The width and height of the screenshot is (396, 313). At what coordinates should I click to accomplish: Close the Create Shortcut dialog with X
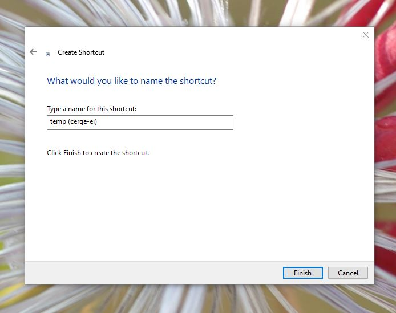366,35
